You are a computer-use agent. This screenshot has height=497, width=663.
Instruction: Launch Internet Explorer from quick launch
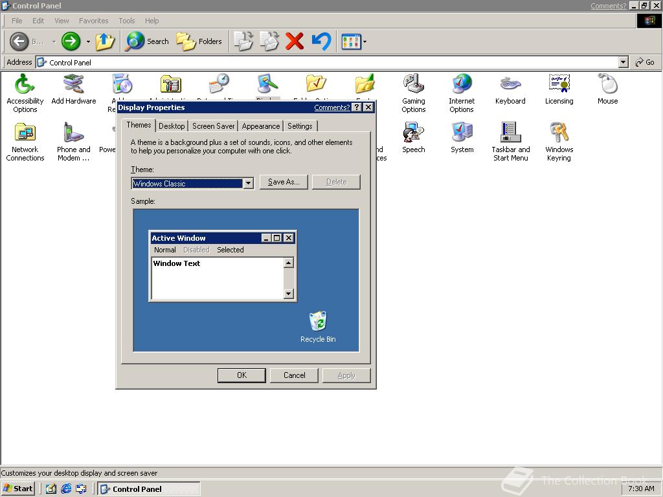[x=66, y=489]
